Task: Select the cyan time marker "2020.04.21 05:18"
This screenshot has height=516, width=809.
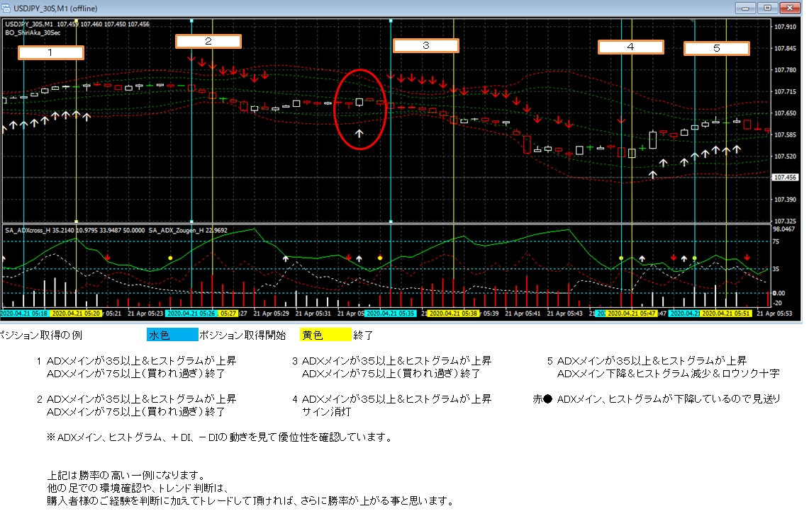Action: click(24, 313)
